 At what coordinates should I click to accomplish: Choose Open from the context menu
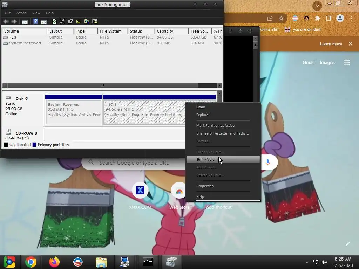(x=223, y=107)
